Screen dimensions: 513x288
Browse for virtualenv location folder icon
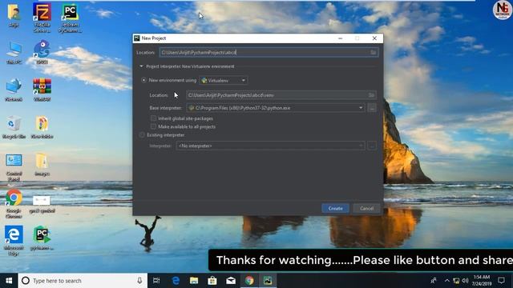coord(371,95)
